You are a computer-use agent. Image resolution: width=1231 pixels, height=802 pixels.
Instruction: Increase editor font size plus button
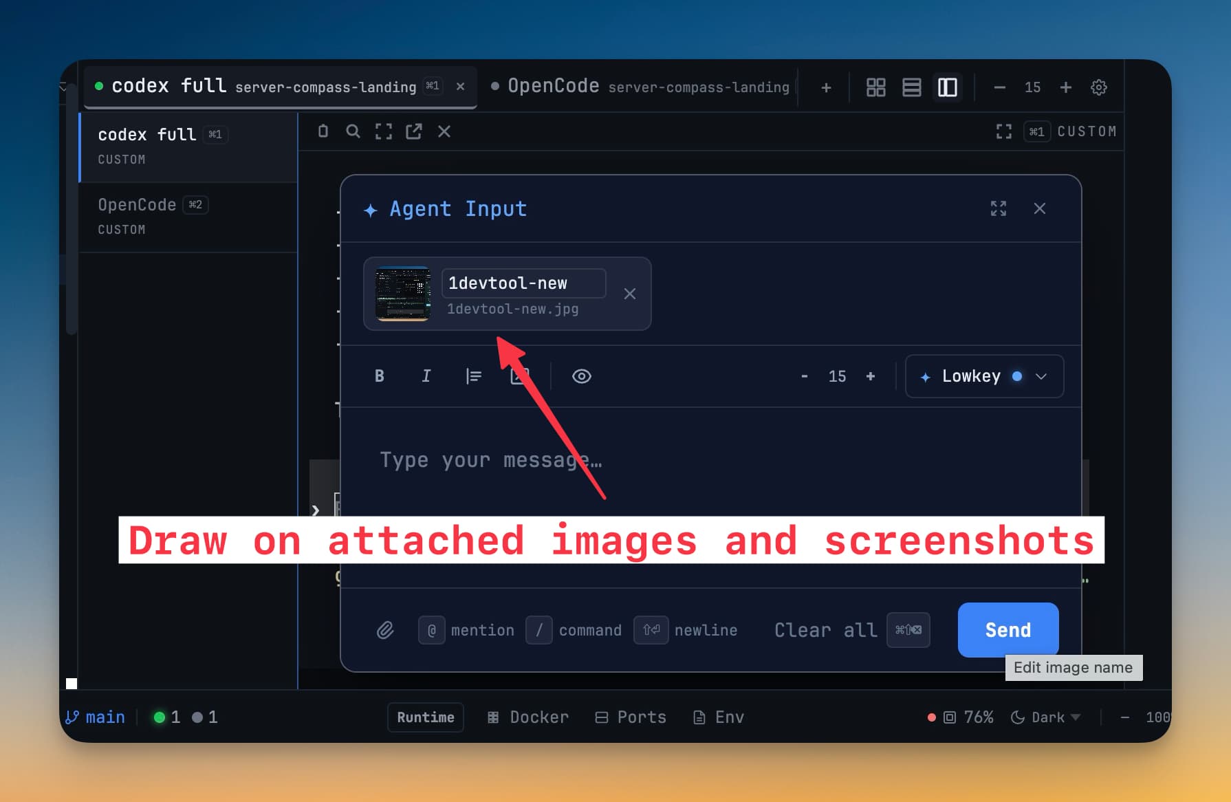(870, 376)
